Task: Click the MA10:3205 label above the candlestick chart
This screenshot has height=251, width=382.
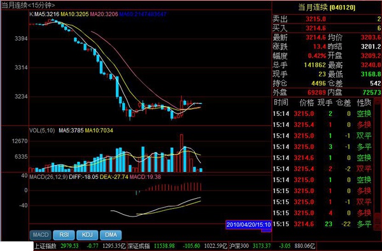Action: point(74,14)
